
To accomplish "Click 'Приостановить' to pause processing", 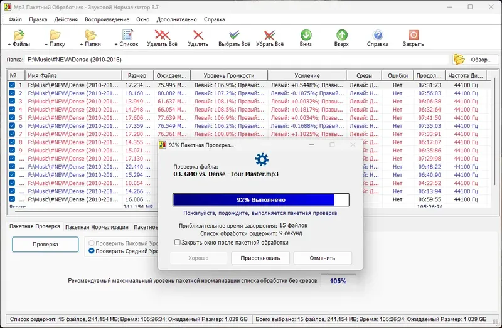I will 260,258.
